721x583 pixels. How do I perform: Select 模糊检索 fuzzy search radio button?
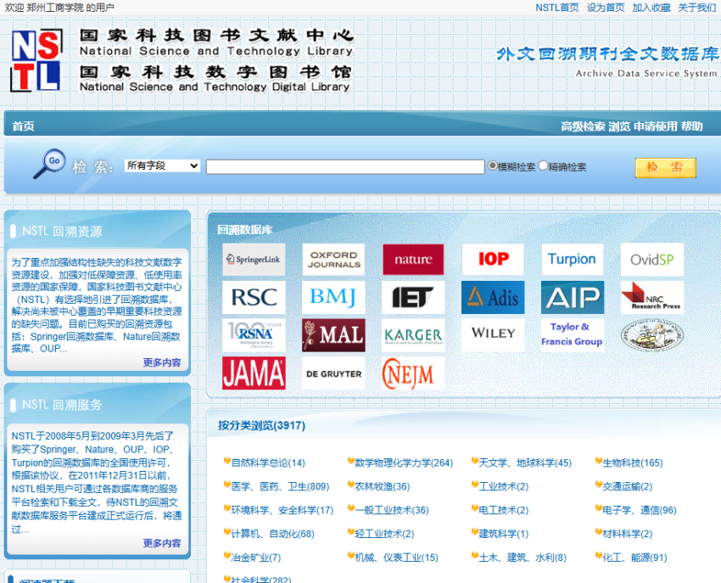(493, 165)
